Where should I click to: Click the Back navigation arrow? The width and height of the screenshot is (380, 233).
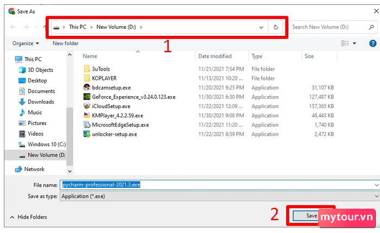click(x=13, y=27)
